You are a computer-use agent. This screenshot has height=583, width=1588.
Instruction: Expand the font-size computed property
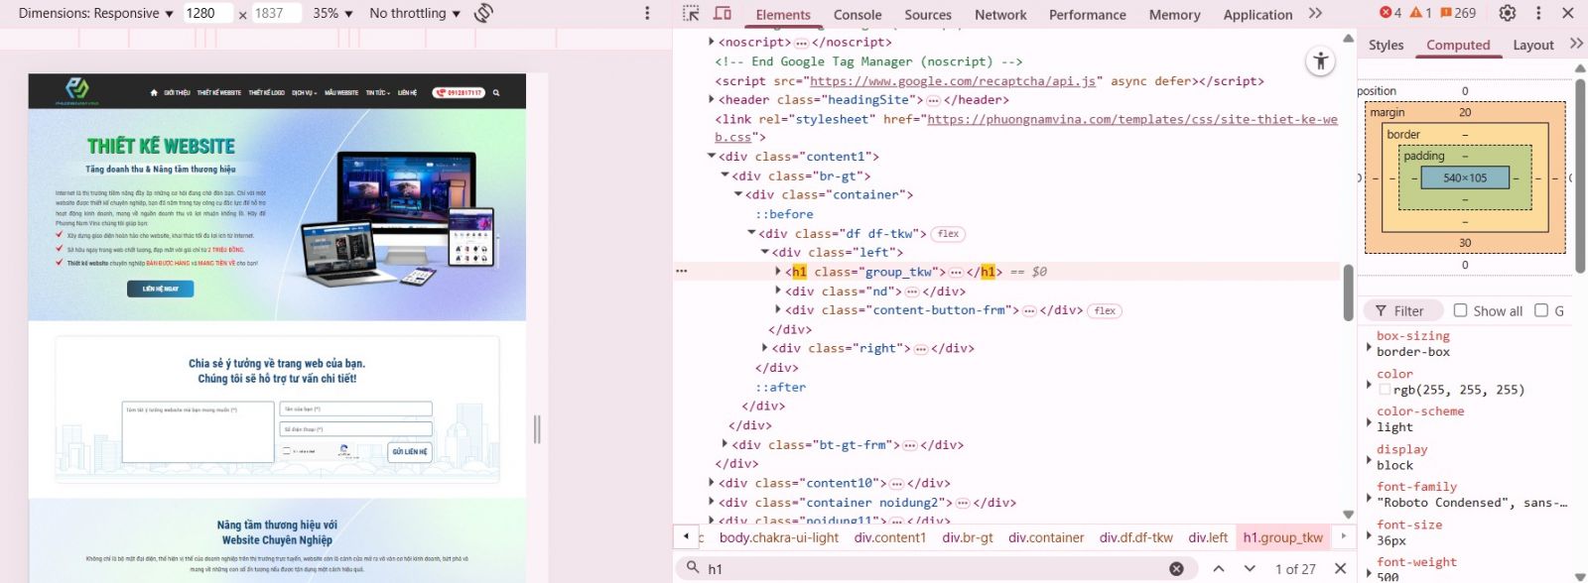pyautogui.click(x=1369, y=534)
